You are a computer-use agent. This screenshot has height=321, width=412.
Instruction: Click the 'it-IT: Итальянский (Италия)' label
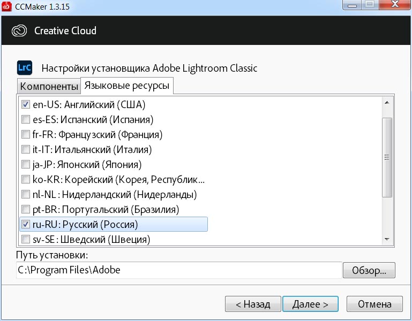click(x=92, y=150)
